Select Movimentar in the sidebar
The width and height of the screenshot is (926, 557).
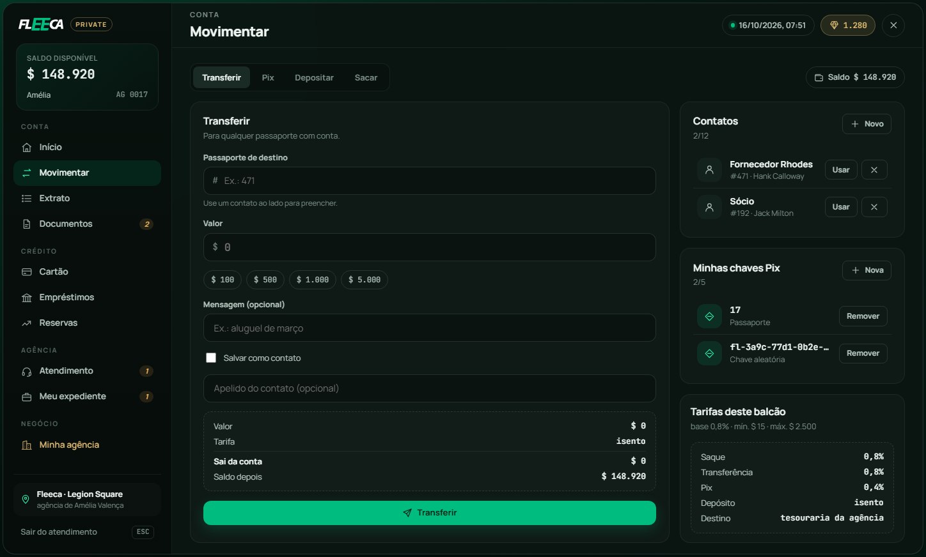[x=87, y=172]
